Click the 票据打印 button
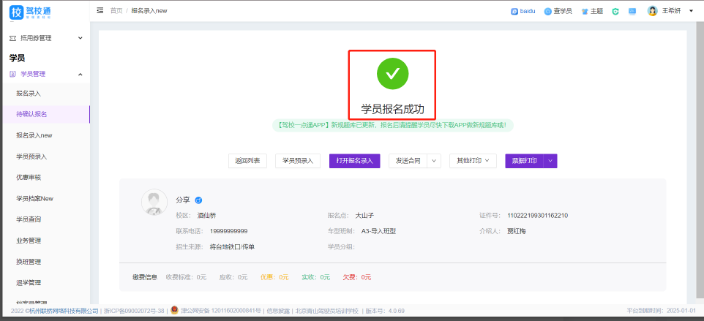Viewport: 704px width, 321px height. click(x=525, y=161)
